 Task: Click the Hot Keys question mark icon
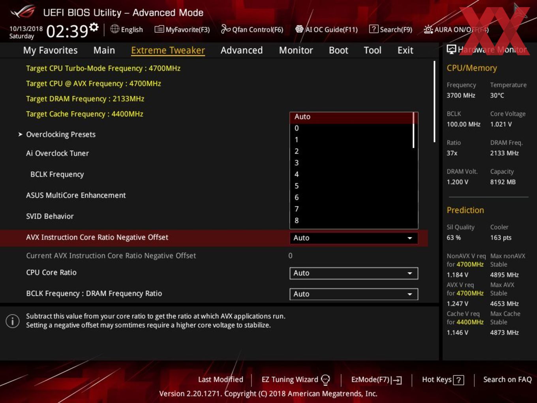458,380
